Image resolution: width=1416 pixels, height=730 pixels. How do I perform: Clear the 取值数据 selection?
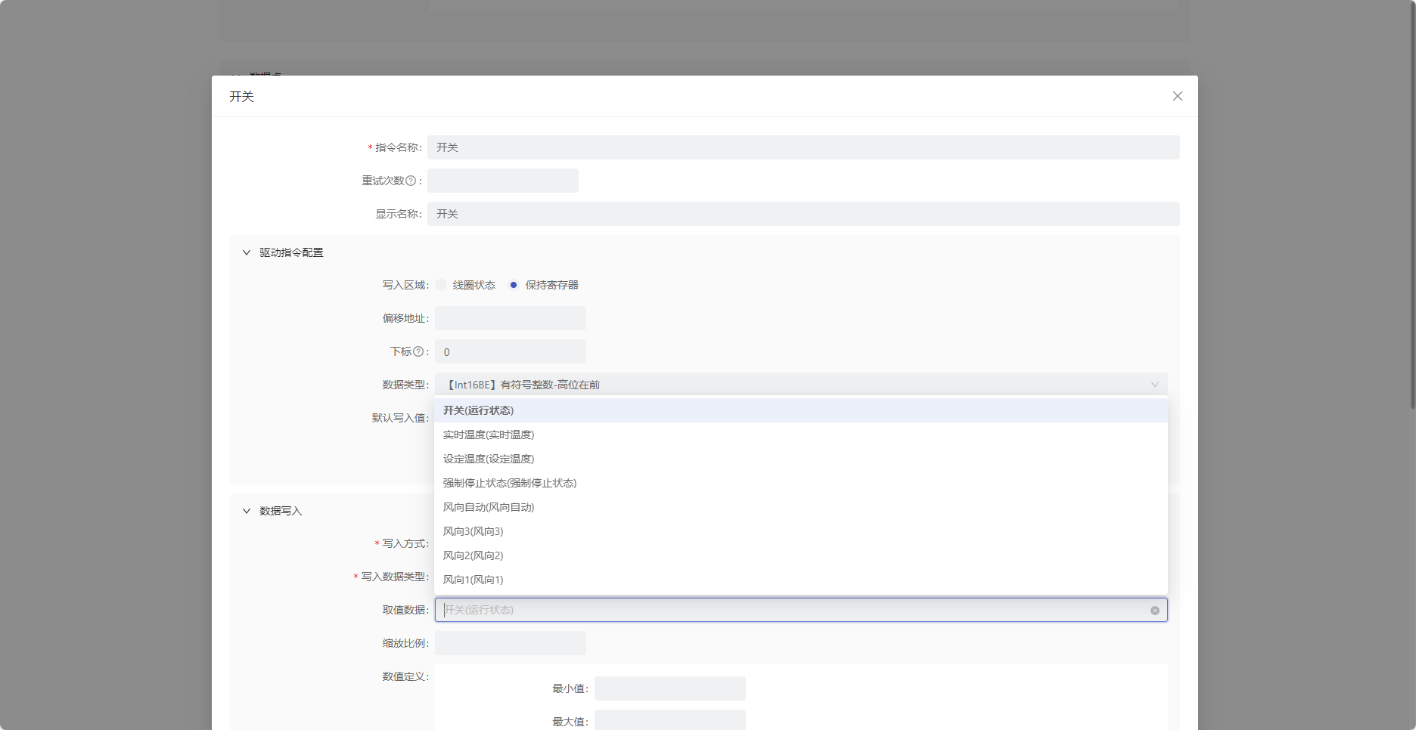pos(1155,611)
